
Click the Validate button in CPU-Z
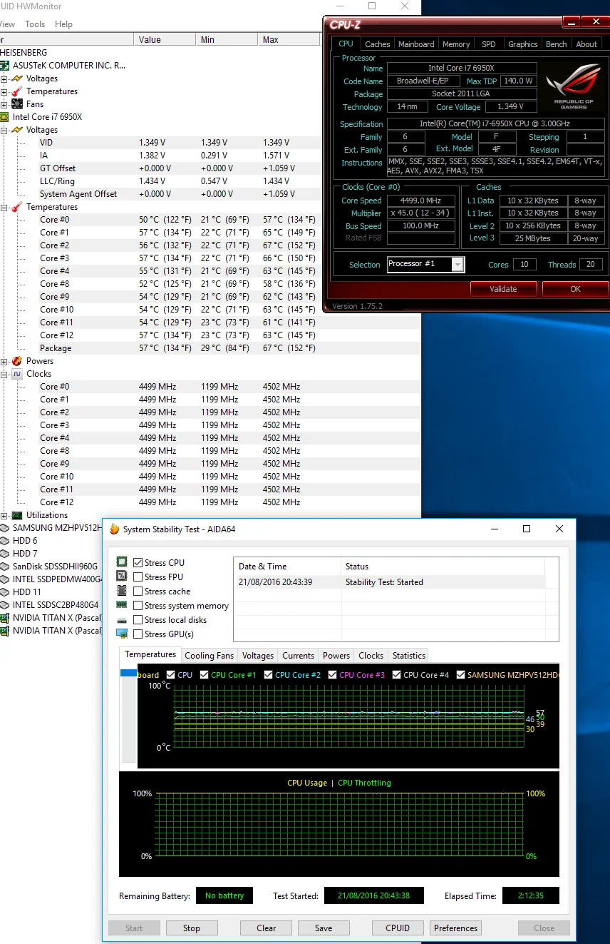click(503, 289)
